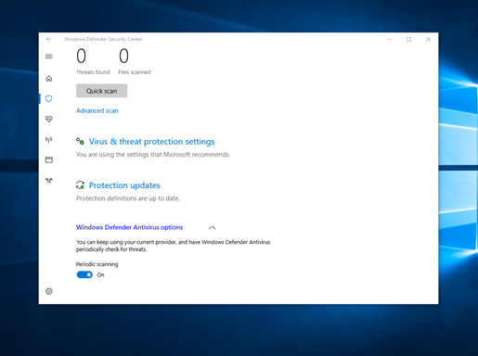This screenshot has height=356, width=478.
Task: Click gear icon beside Virus & threat protection settings
Action: pyautogui.click(x=80, y=141)
